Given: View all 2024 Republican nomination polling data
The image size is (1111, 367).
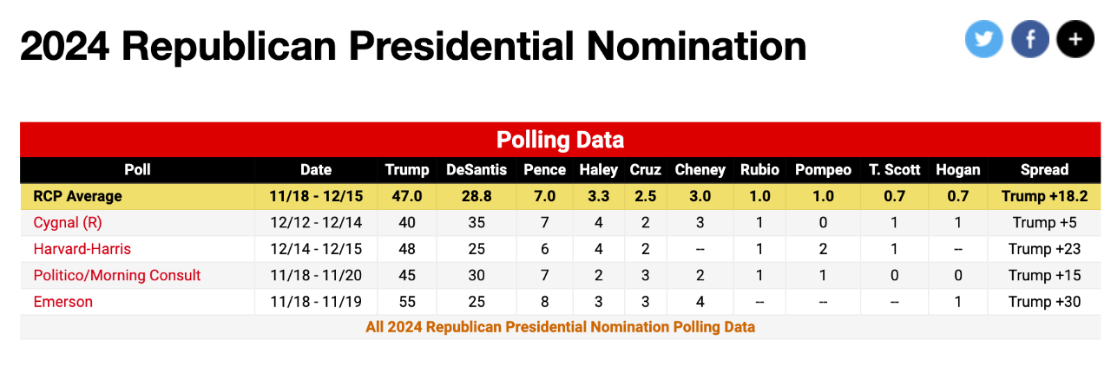Looking at the screenshot, I should (560, 327).
